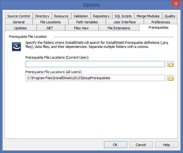The width and height of the screenshot is (183, 153).
Task: Click 'Prerequisite File Locations (Current User):' label
Action: pyautogui.click(x=57, y=57)
